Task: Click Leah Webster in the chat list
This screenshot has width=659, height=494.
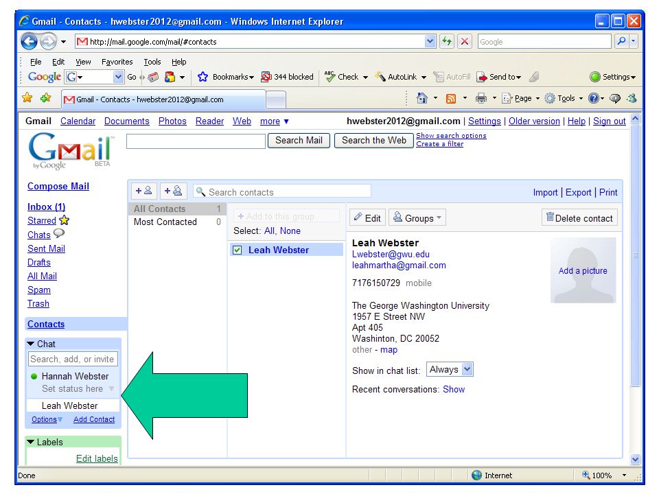Action: pos(69,405)
